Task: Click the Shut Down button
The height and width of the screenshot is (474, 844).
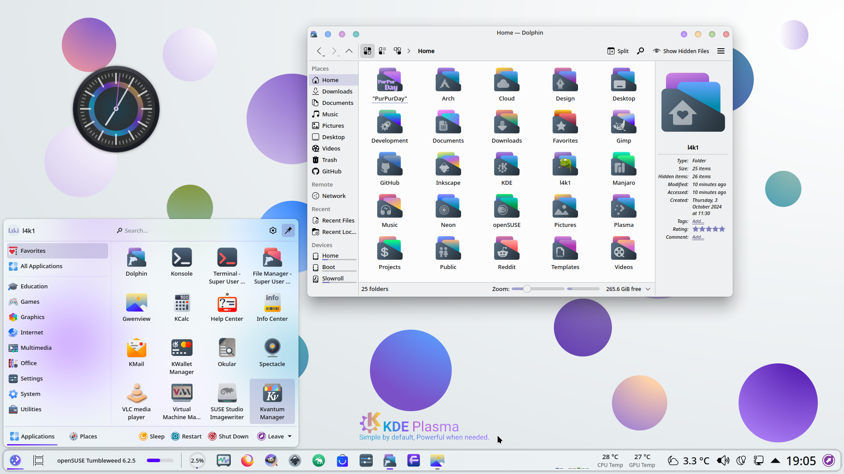Action: click(228, 436)
